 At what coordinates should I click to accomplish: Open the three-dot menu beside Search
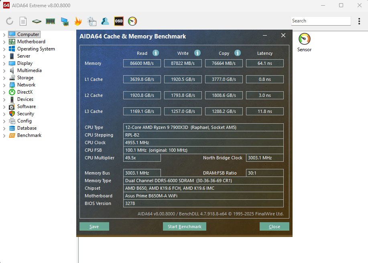[x=359, y=21]
